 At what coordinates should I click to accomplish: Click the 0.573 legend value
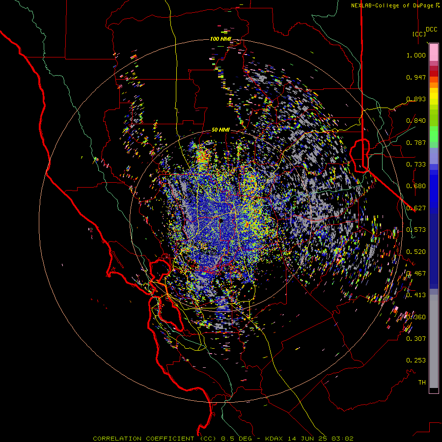[x=416, y=230]
